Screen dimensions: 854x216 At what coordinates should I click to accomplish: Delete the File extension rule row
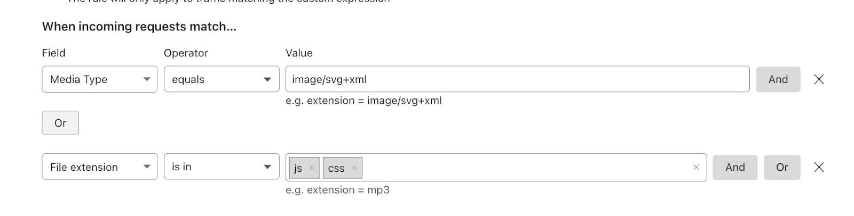pyautogui.click(x=819, y=167)
